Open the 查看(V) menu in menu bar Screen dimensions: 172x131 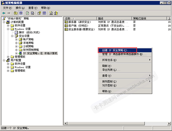[x=33, y=8]
